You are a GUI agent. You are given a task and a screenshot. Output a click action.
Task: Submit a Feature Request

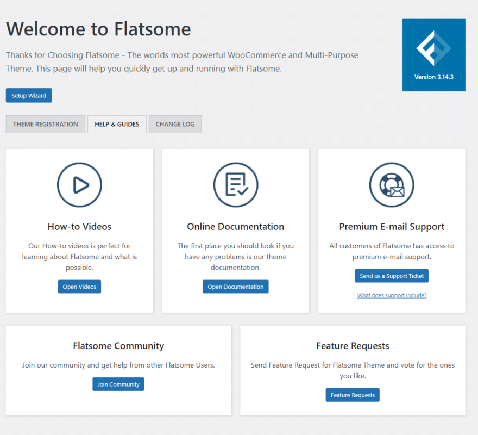click(353, 395)
